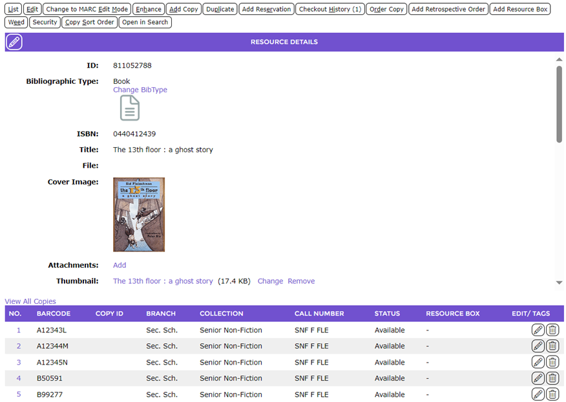Open copy number 5 link
The image size is (566, 402).
point(19,394)
